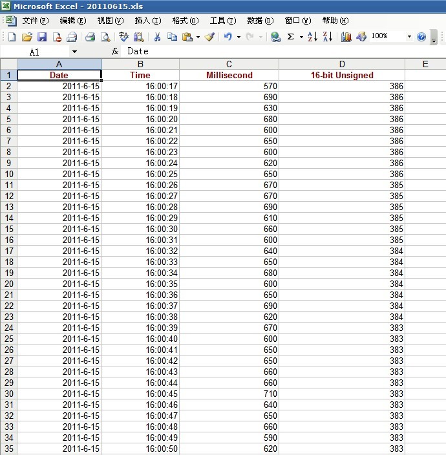446x455 pixels.
Task: Open Toolbar Options overflow arrow
Action: [434, 37]
